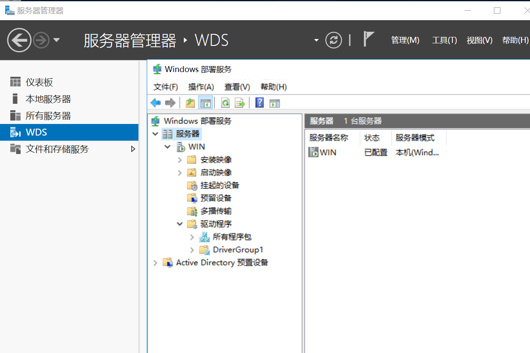Expand the DriverGroup1 node
This screenshot has width=530, height=353.
pyautogui.click(x=191, y=249)
